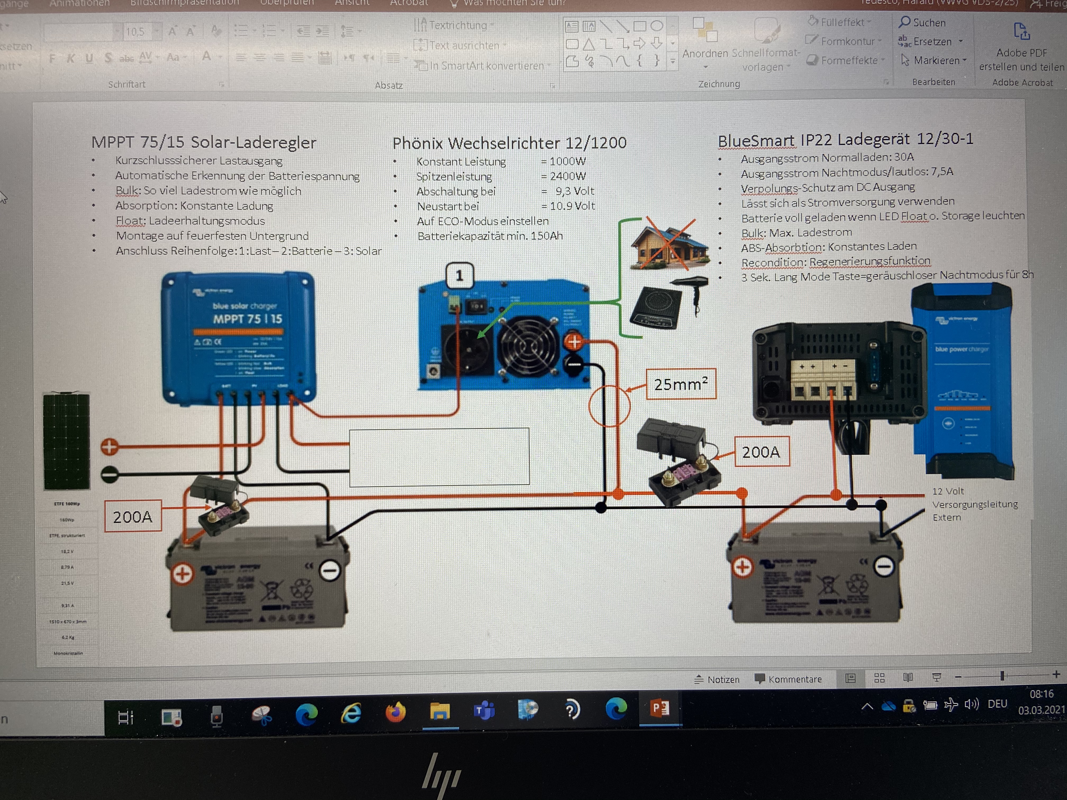Select the oval shape
The width and height of the screenshot is (1067, 800).
657,26
